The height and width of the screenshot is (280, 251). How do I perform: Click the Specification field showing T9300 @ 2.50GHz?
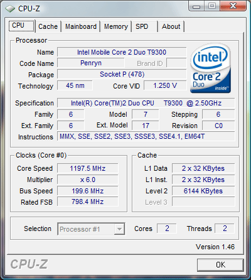[x=146, y=103]
